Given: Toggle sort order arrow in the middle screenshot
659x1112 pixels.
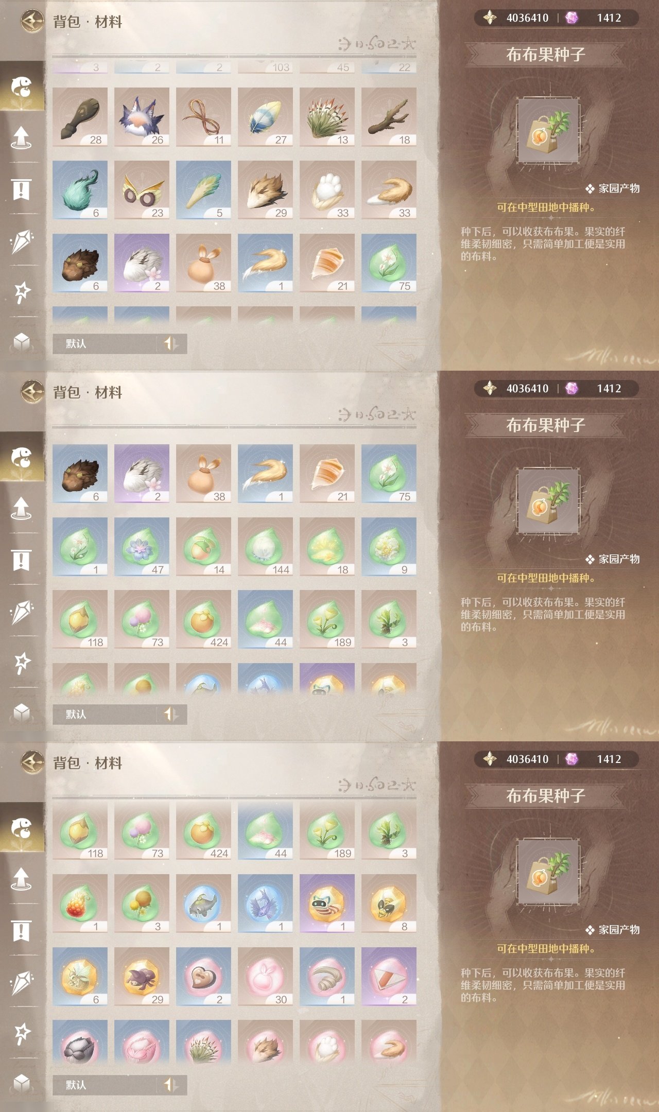Looking at the screenshot, I should coord(171,714).
